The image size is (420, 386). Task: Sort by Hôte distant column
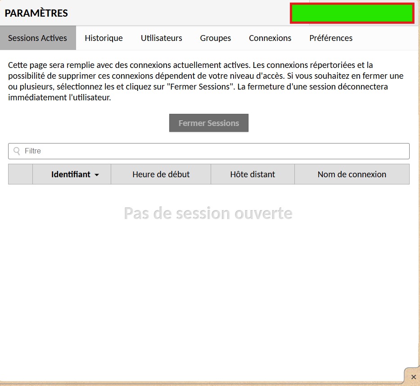click(253, 174)
